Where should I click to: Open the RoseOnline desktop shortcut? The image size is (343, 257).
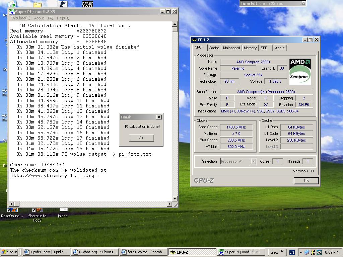[x=12, y=213]
